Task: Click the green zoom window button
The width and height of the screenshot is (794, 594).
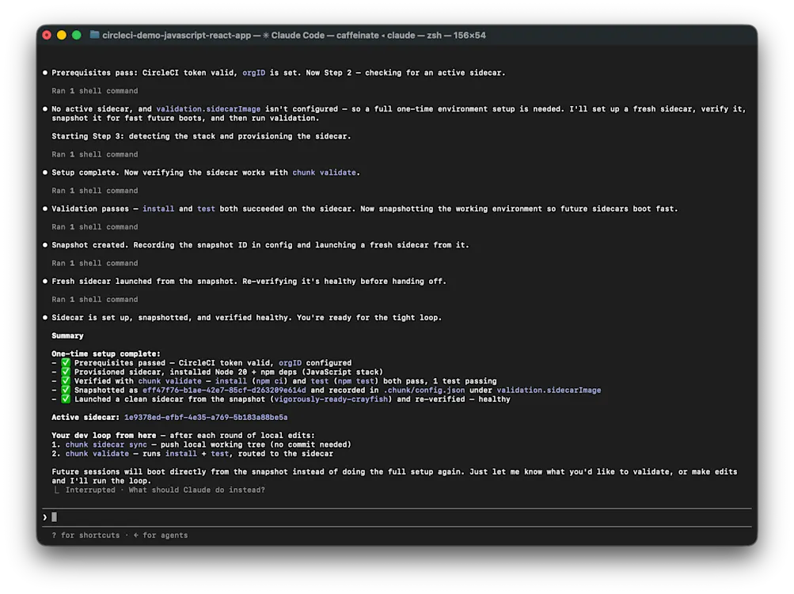Action: pyautogui.click(x=77, y=35)
